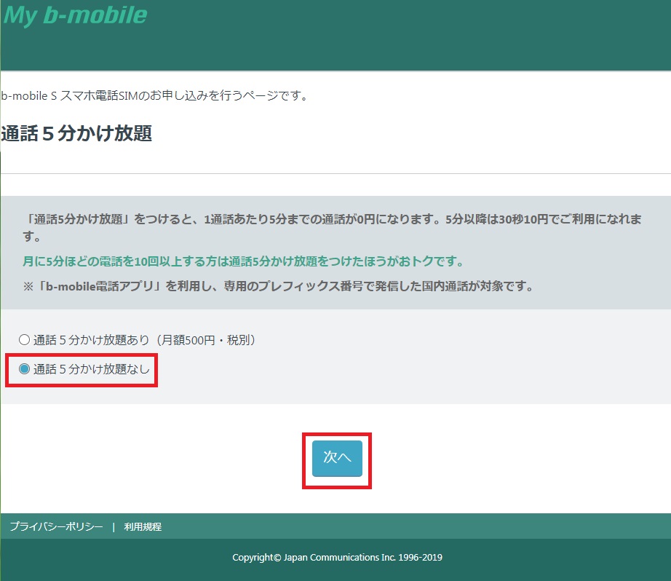Click the b-mobile S スマホ電話SIM intro sentence
The image size is (671, 581).
click(x=154, y=95)
